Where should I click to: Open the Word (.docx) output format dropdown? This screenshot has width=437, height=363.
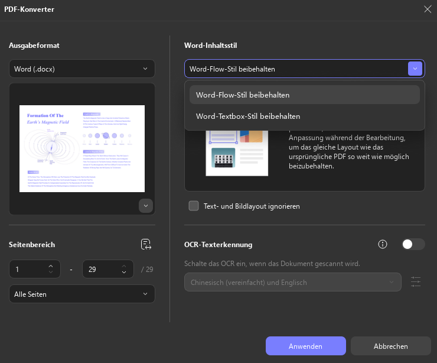[82, 69]
